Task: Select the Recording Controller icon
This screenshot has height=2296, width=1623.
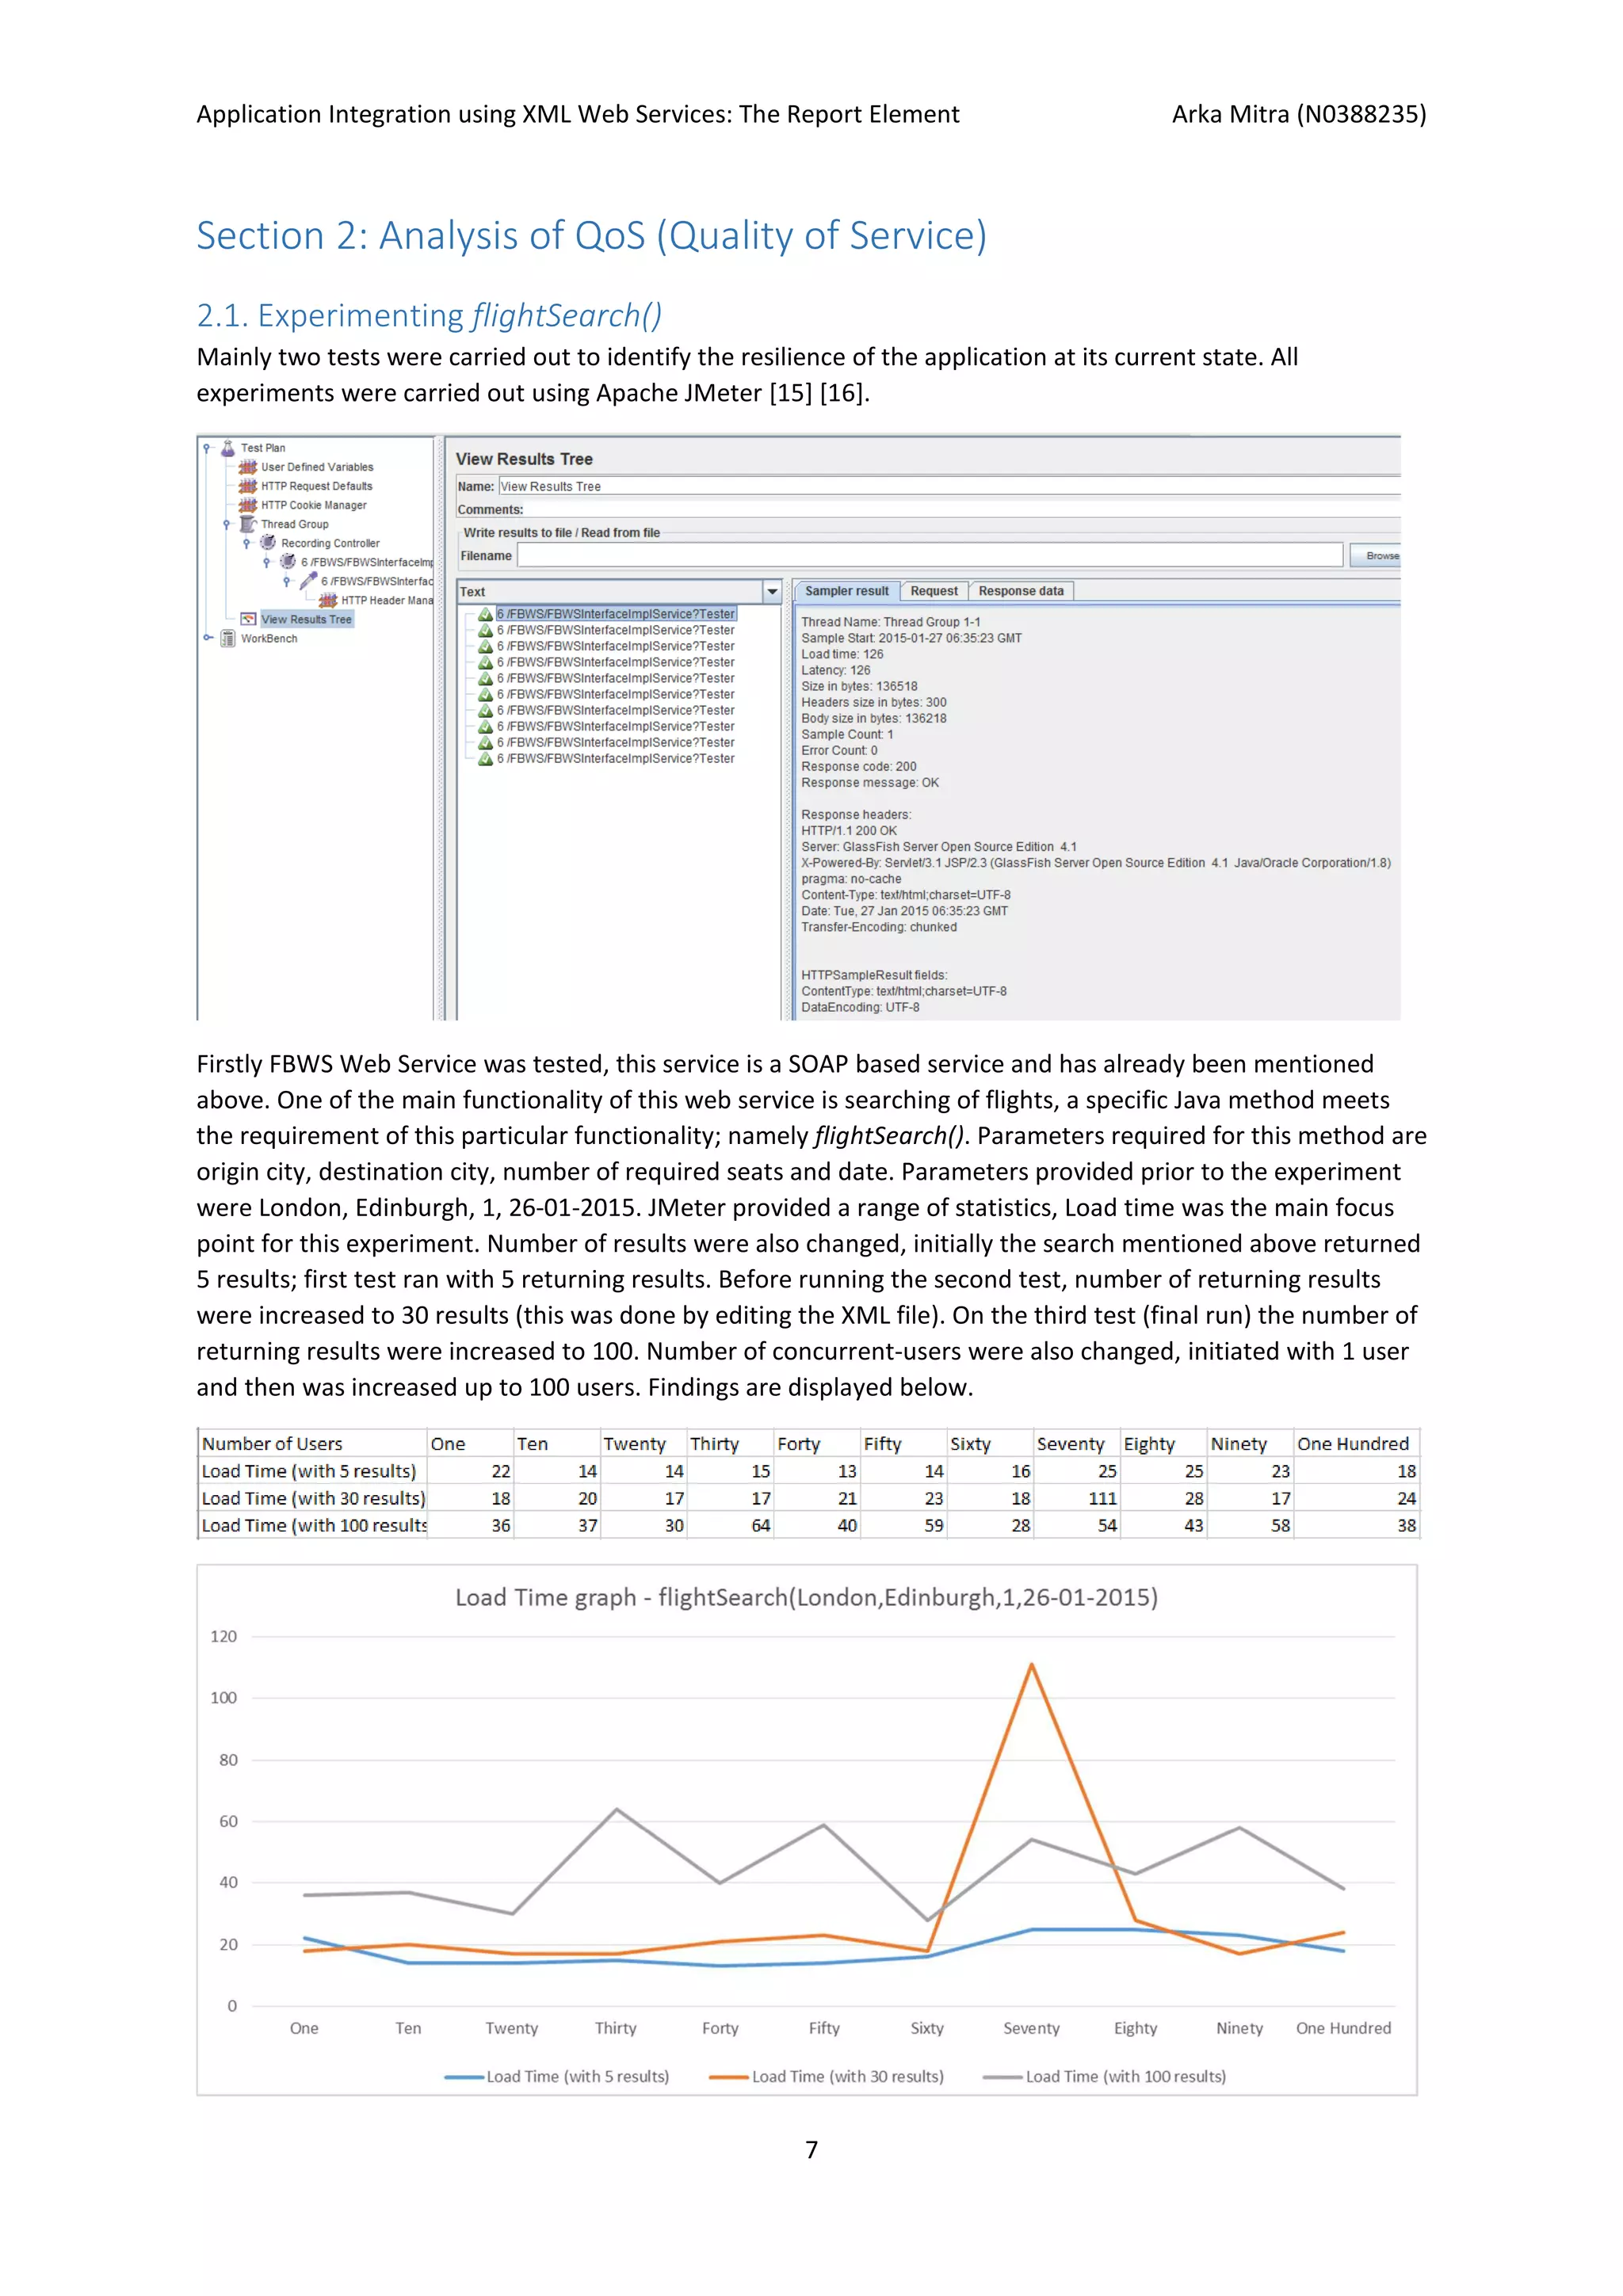Action: (268, 543)
